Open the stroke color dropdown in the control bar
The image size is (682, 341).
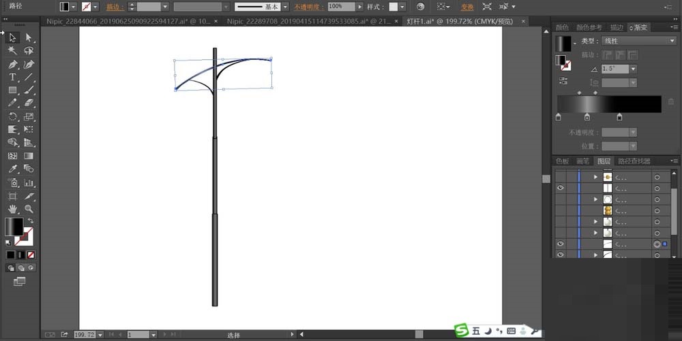coord(95,7)
